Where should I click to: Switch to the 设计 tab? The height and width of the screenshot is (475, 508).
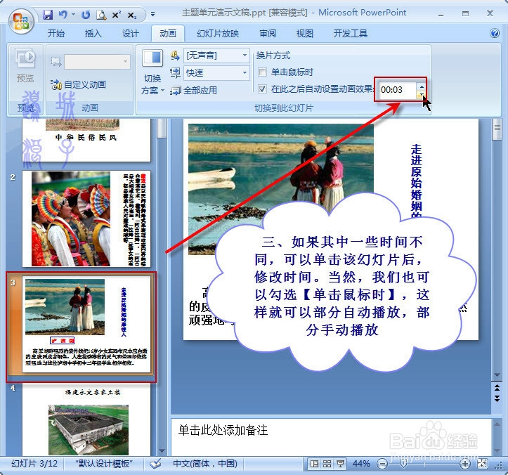[130, 33]
